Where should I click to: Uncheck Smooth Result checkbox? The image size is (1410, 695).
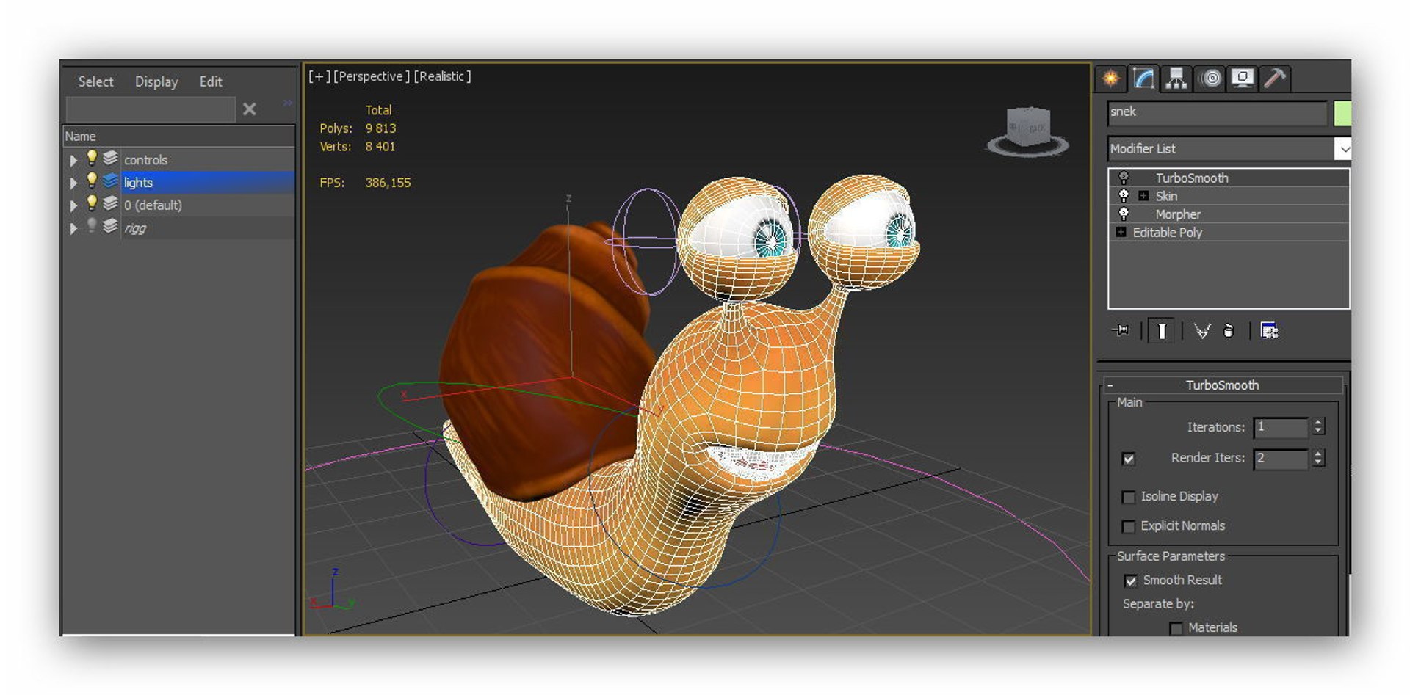point(1131,581)
